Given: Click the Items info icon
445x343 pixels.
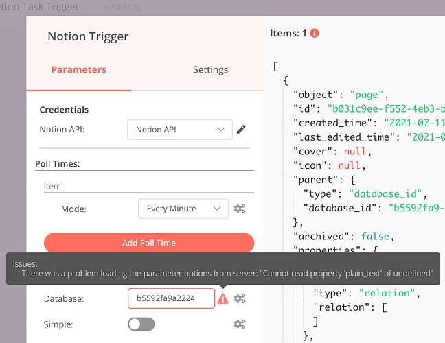Looking at the screenshot, I should pos(315,33).
